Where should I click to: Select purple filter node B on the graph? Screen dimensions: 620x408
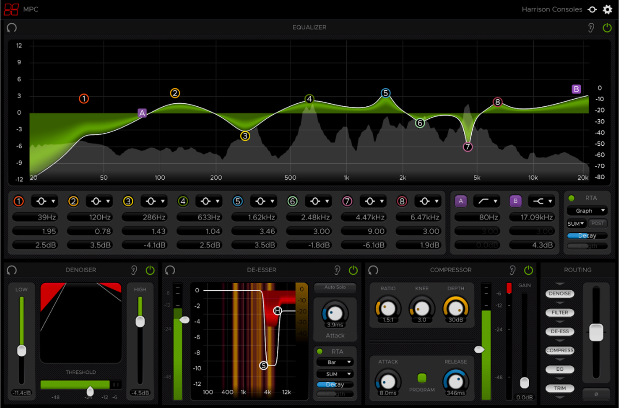[x=577, y=89]
